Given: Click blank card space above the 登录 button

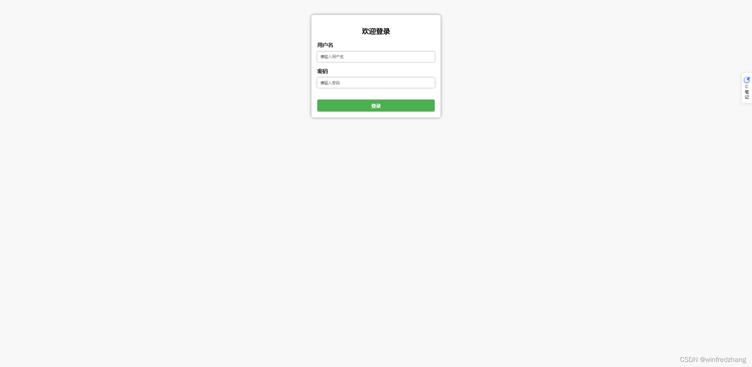Looking at the screenshot, I should 376,94.
